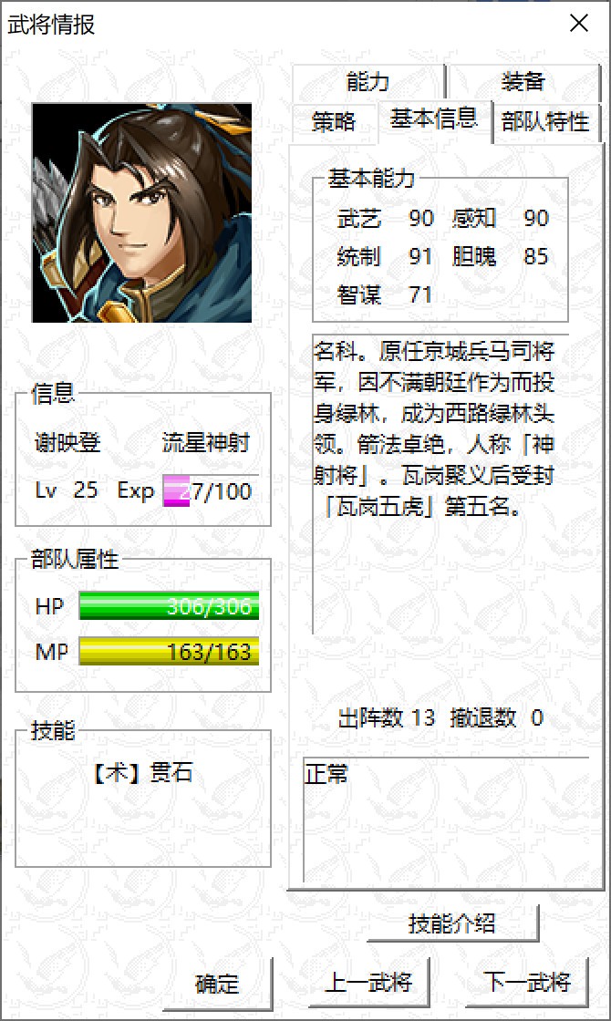Go to next general via 下一武将
This screenshot has width=611, height=1021.
coord(527,982)
